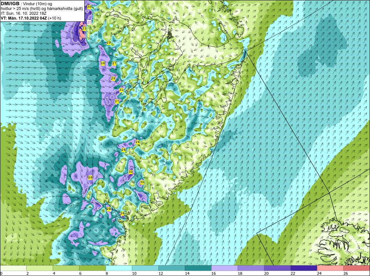Click the color scale tick number 16

coord(213,273)
